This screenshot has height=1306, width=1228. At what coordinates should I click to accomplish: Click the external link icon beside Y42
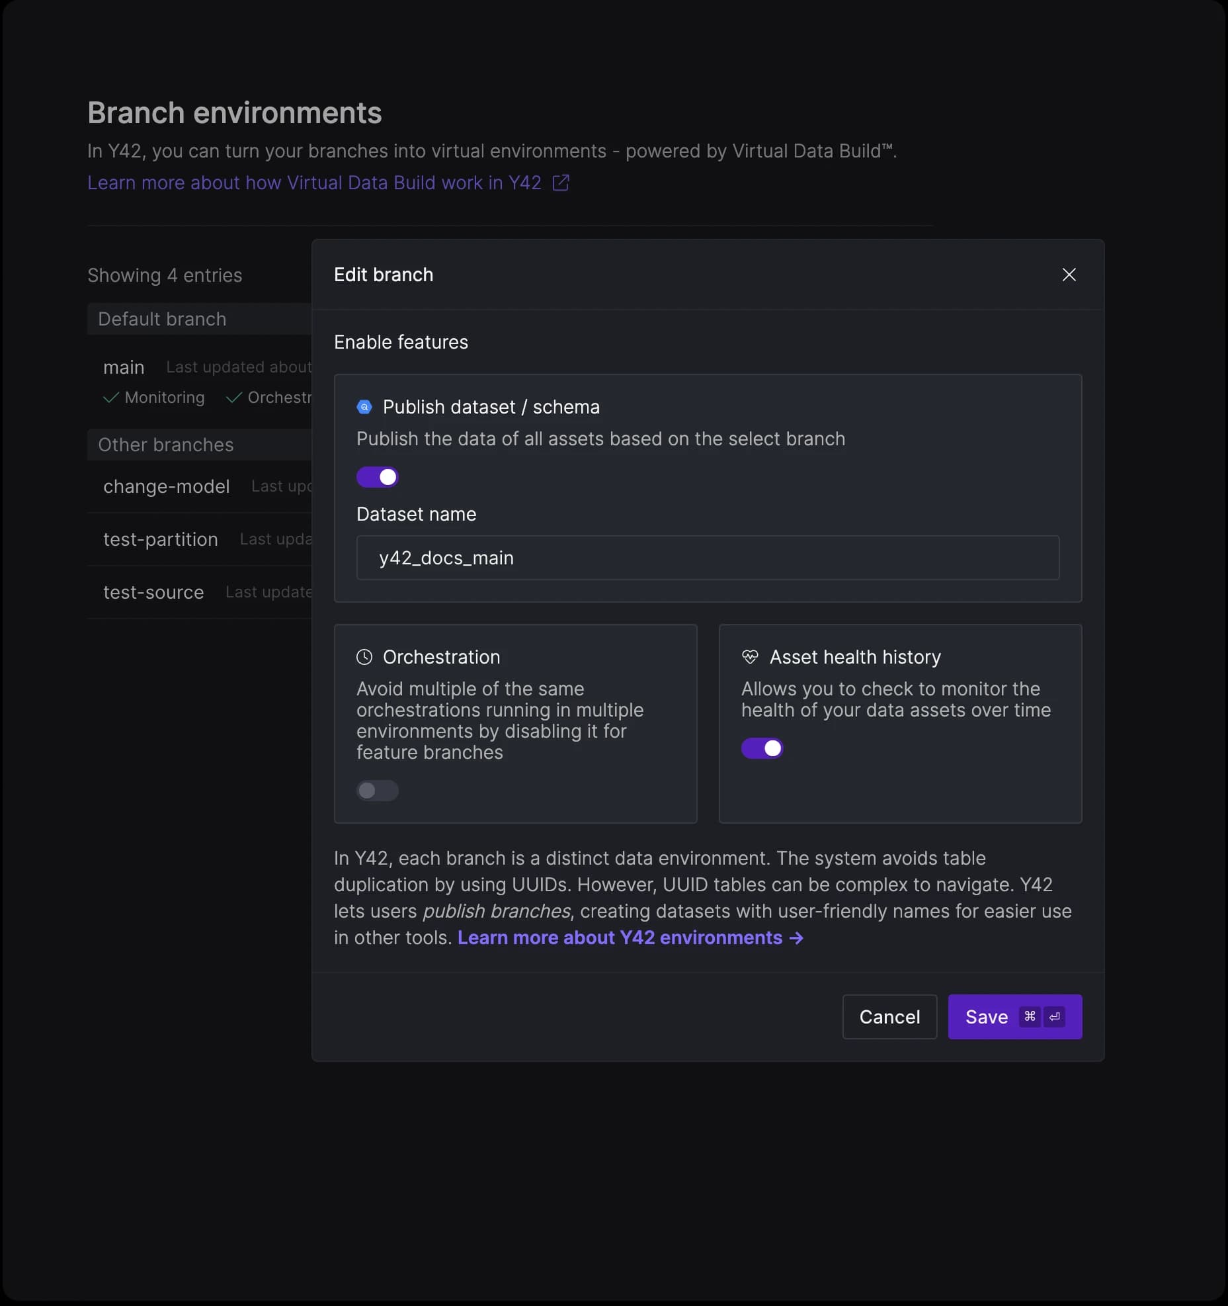click(561, 183)
